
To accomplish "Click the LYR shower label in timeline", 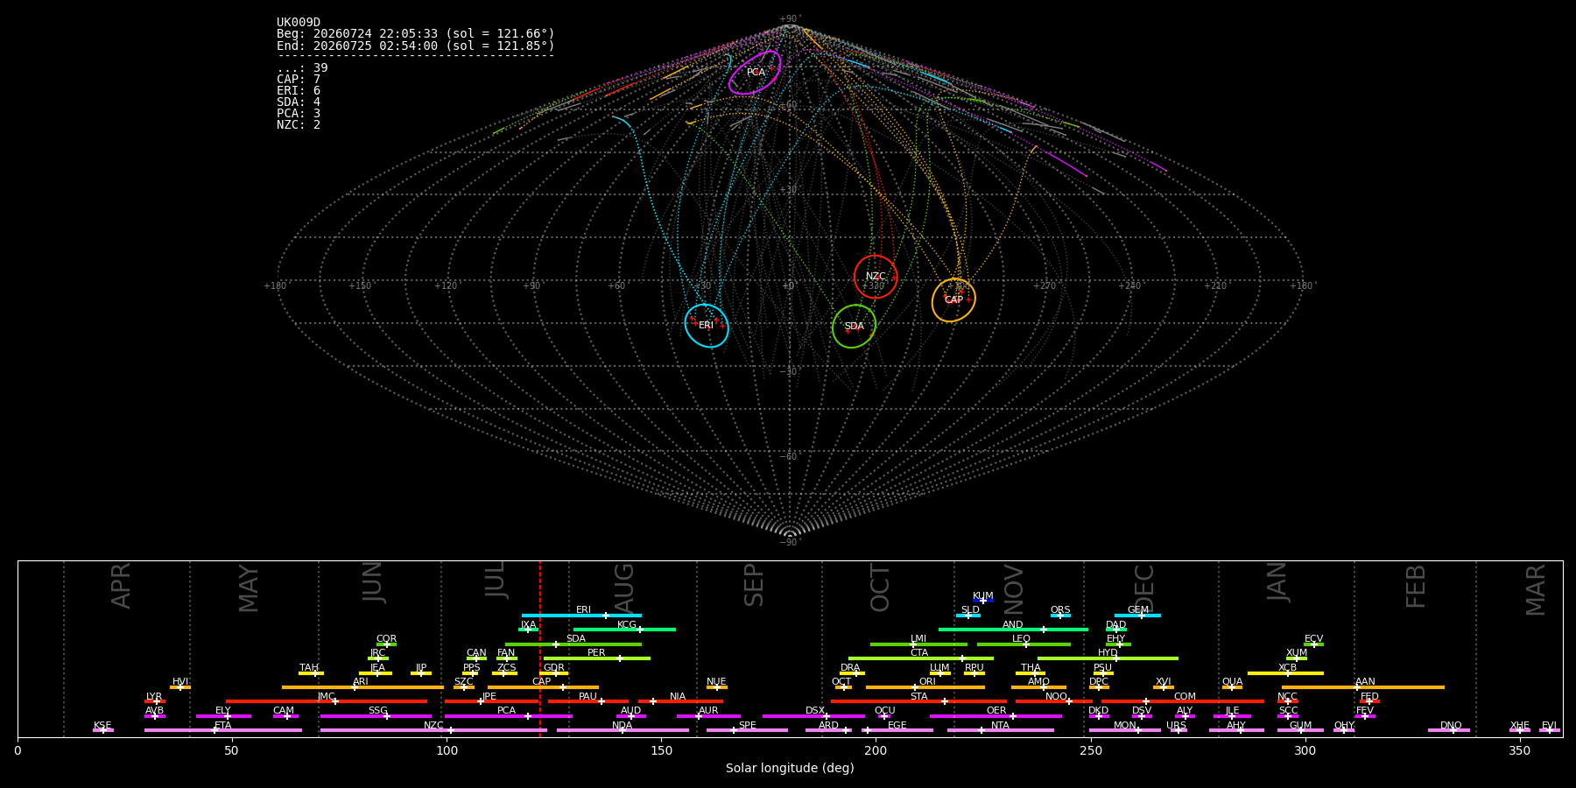I will [154, 697].
